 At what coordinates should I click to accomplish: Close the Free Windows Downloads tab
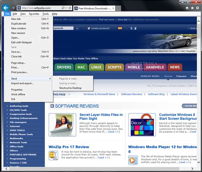[113, 9]
